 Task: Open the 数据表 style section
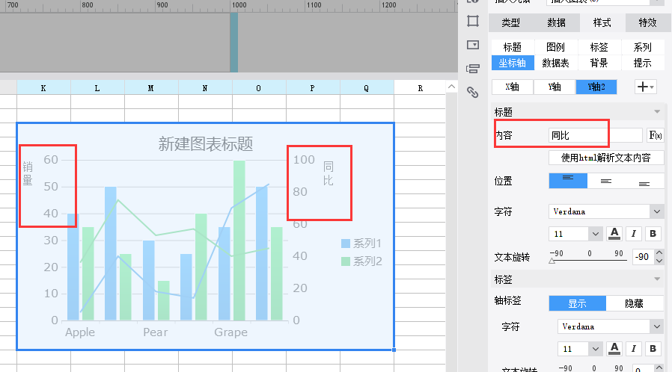tap(556, 63)
